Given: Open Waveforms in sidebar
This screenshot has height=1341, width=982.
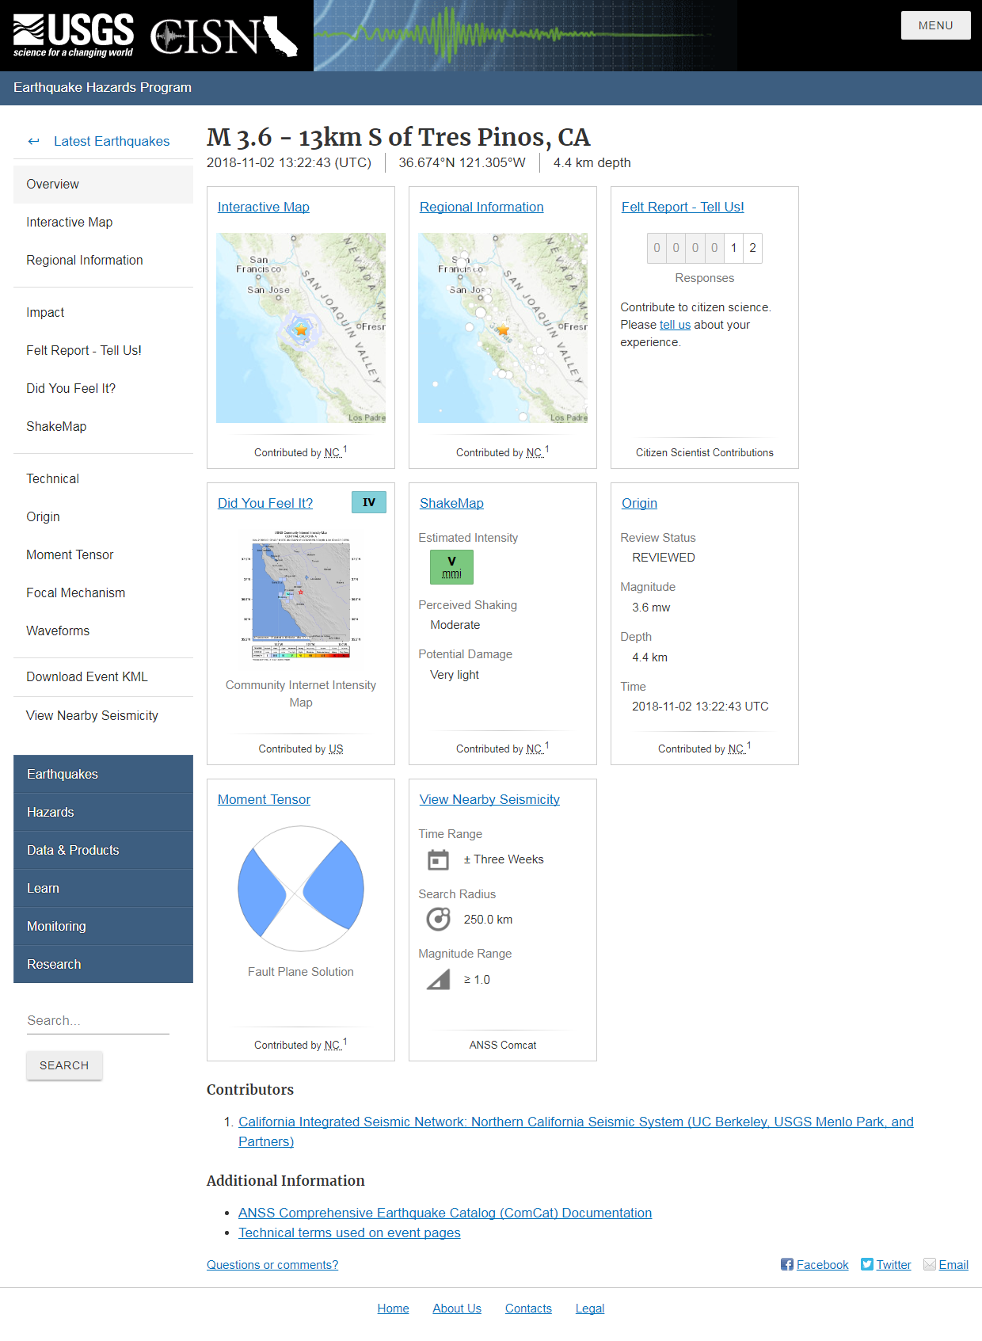Looking at the screenshot, I should point(103,630).
